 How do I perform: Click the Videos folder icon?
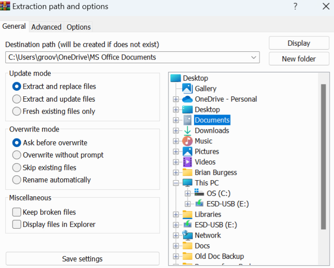click(187, 162)
